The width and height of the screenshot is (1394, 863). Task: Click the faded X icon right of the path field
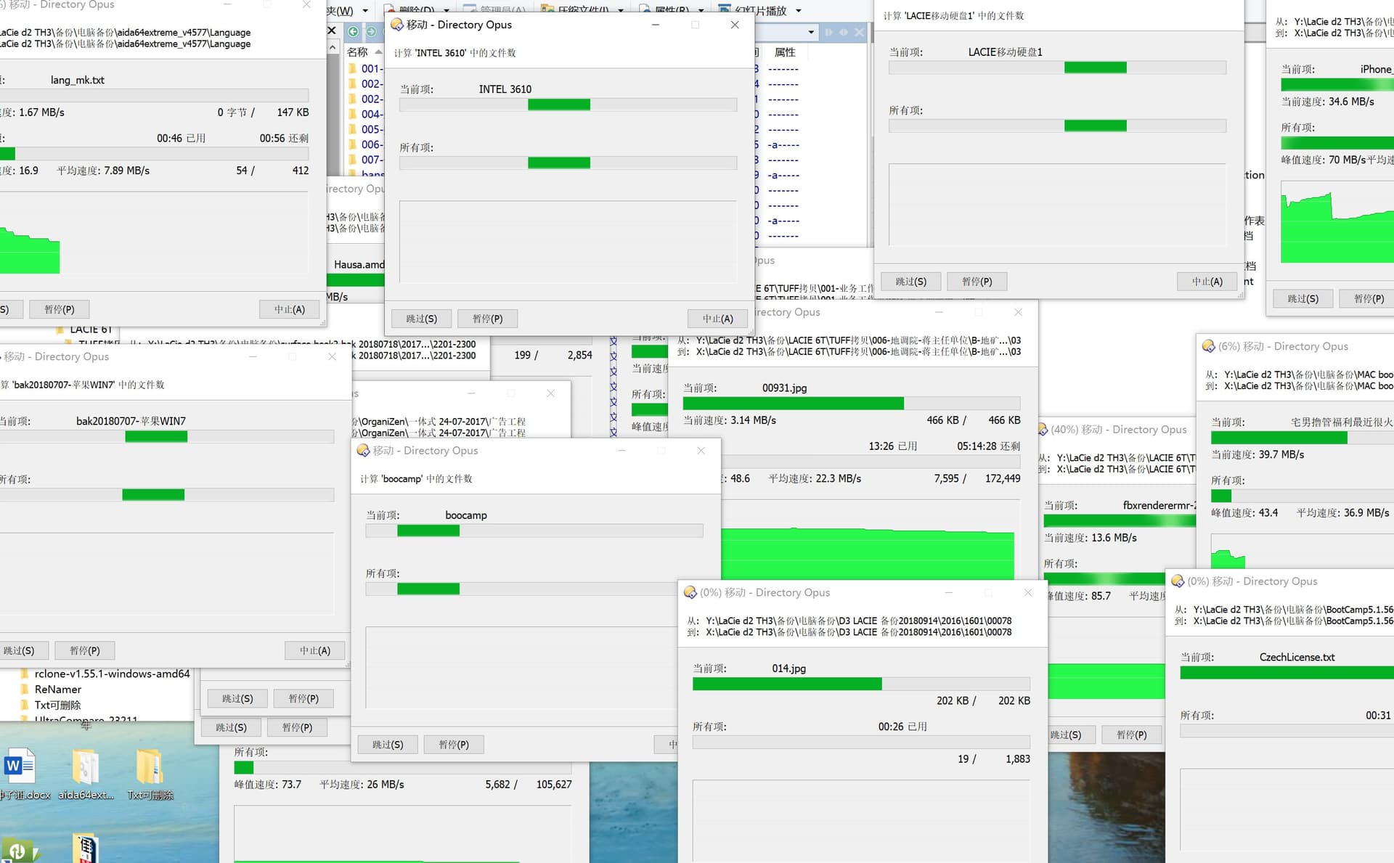(860, 32)
